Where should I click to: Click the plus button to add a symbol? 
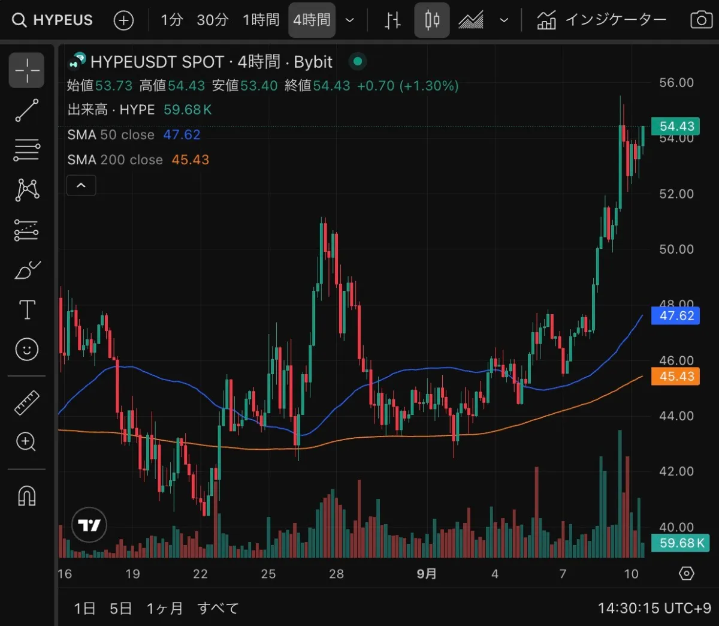tap(123, 20)
